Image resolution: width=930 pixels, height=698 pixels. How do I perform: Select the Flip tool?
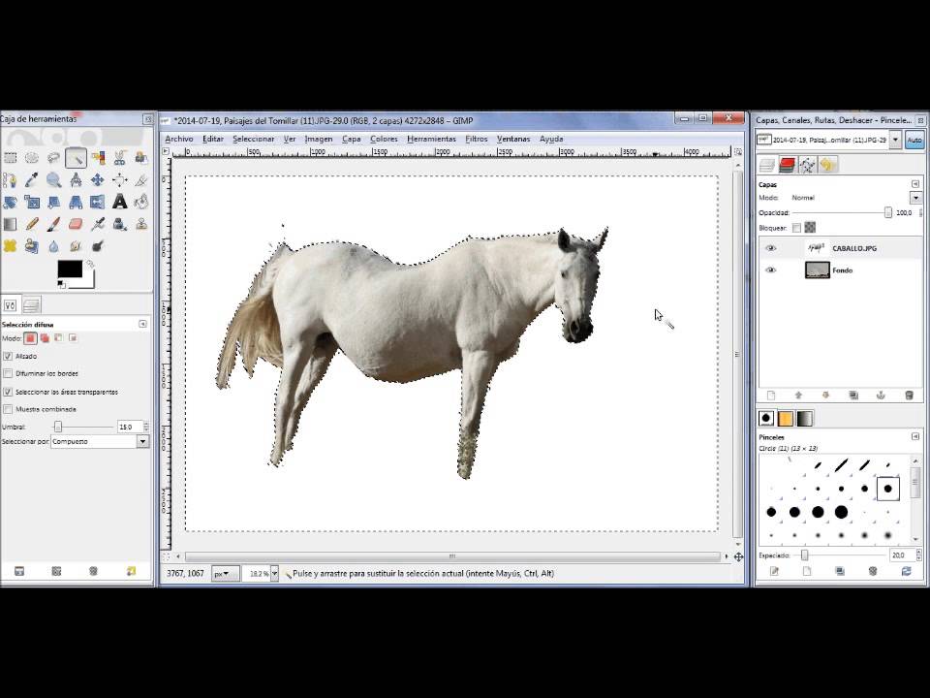98,202
